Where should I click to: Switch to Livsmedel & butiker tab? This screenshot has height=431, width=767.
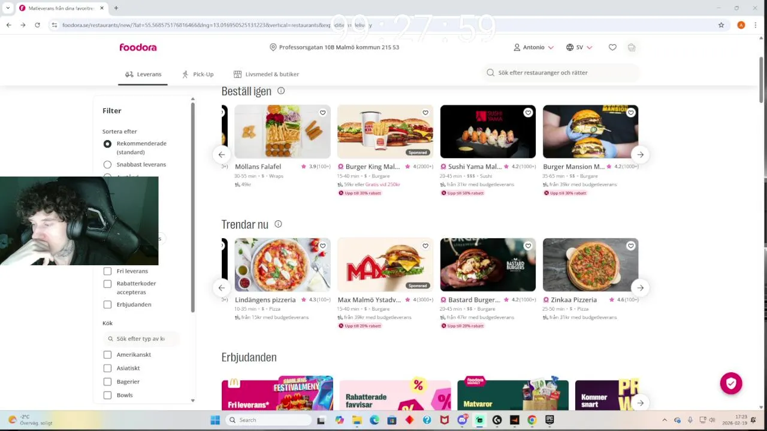(266, 74)
